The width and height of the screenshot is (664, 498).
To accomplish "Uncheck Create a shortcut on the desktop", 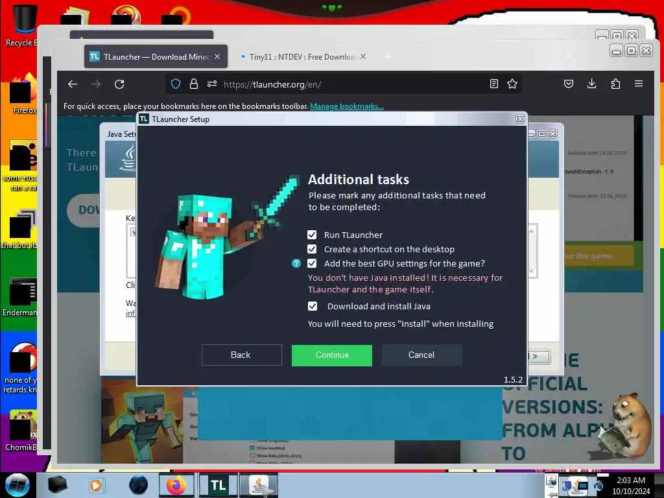I will pyautogui.click(x=312, y=249).
